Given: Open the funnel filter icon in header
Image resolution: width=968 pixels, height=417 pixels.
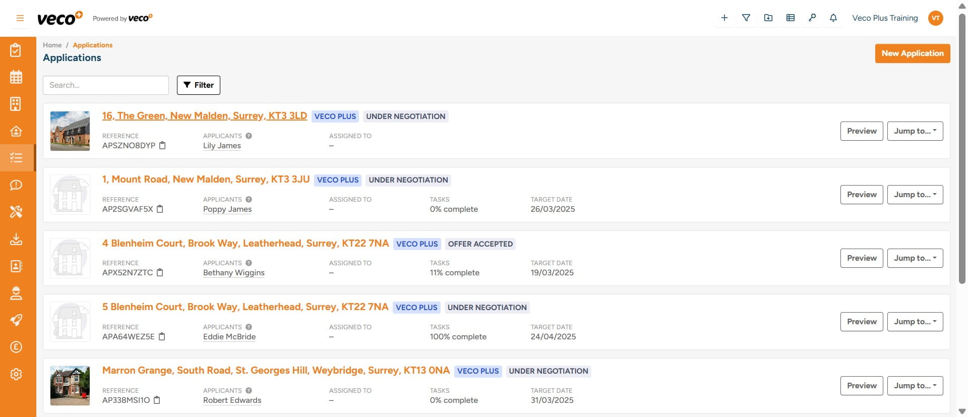Looking at the screenshot, I should click(746, 18).
